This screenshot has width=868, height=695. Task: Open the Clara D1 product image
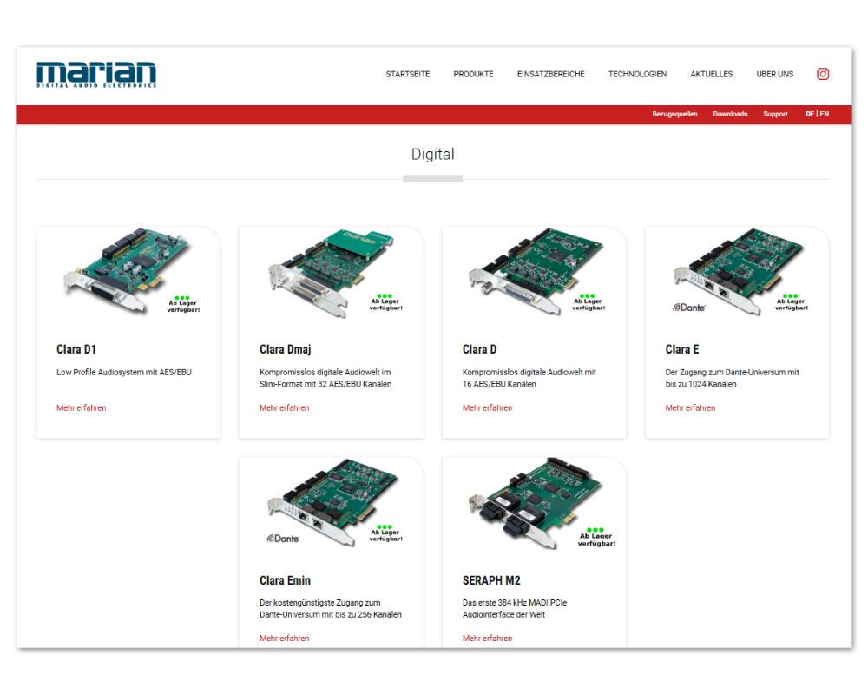point(128,271)
